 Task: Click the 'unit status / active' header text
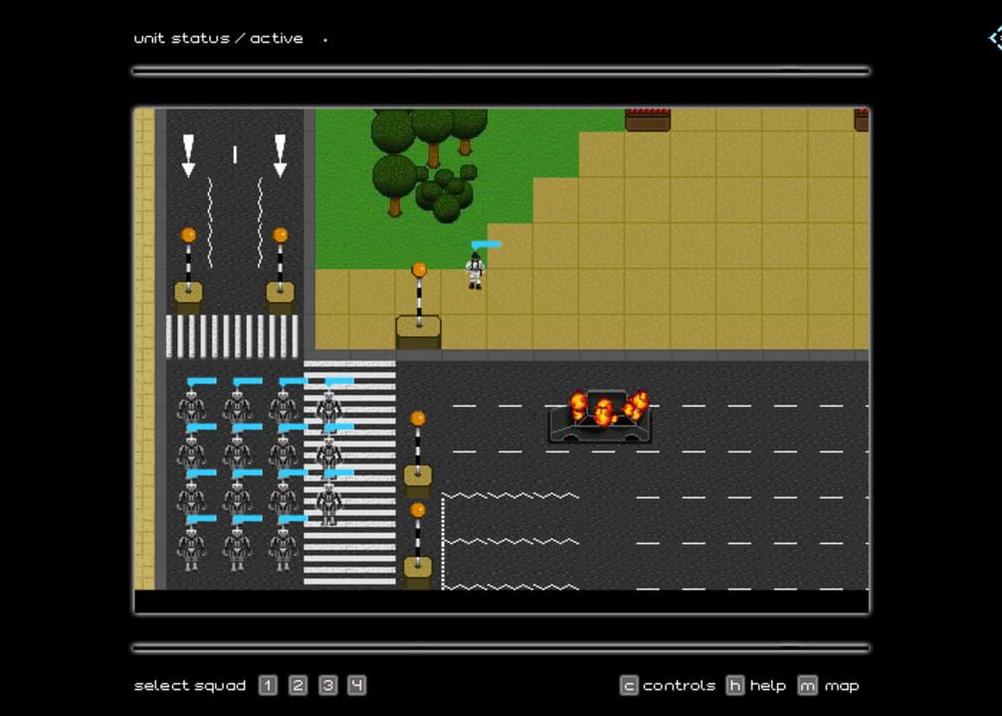218,38
